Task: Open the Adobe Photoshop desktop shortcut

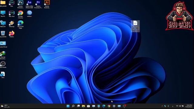Action: (x=20, y=4)
